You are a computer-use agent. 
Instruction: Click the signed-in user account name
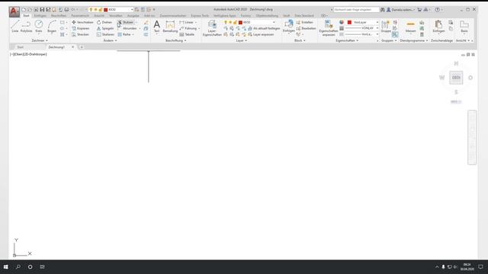coord(403,10)
